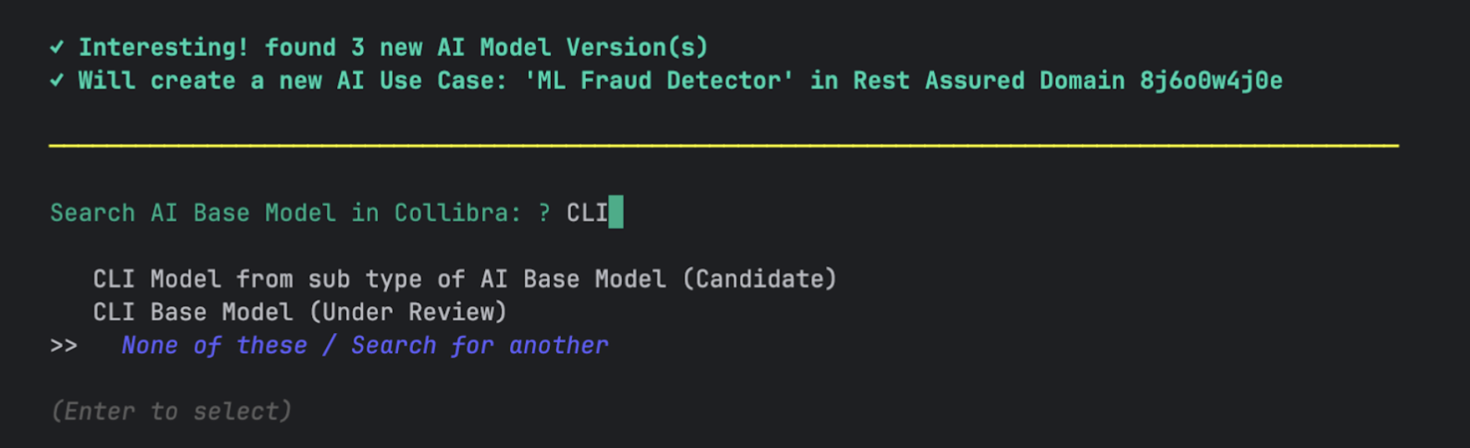Click the '(Enter to select)' hint
The image size is (1470, 448).
(x=171, y=411)
